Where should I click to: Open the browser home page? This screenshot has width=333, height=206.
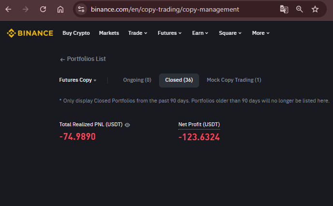pyautogui.click(x=60, y=9)
